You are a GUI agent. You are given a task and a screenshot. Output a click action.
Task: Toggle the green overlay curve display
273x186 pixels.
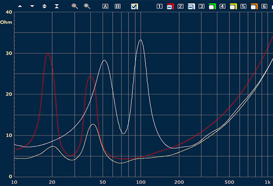(212, 7)
